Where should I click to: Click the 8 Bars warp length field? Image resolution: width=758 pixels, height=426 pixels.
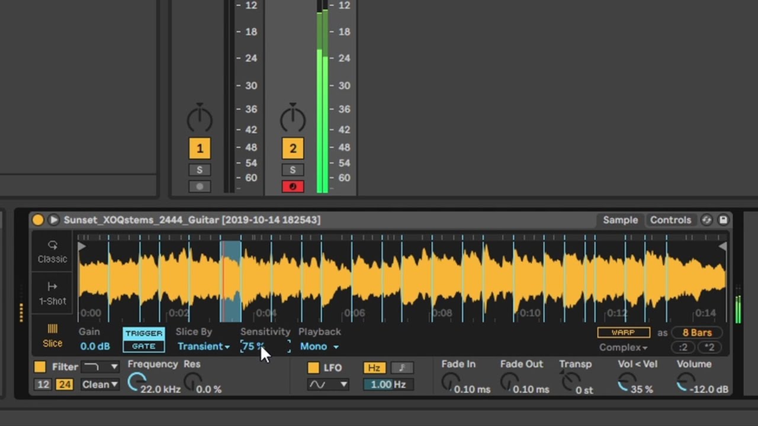[x=697, y=333]
